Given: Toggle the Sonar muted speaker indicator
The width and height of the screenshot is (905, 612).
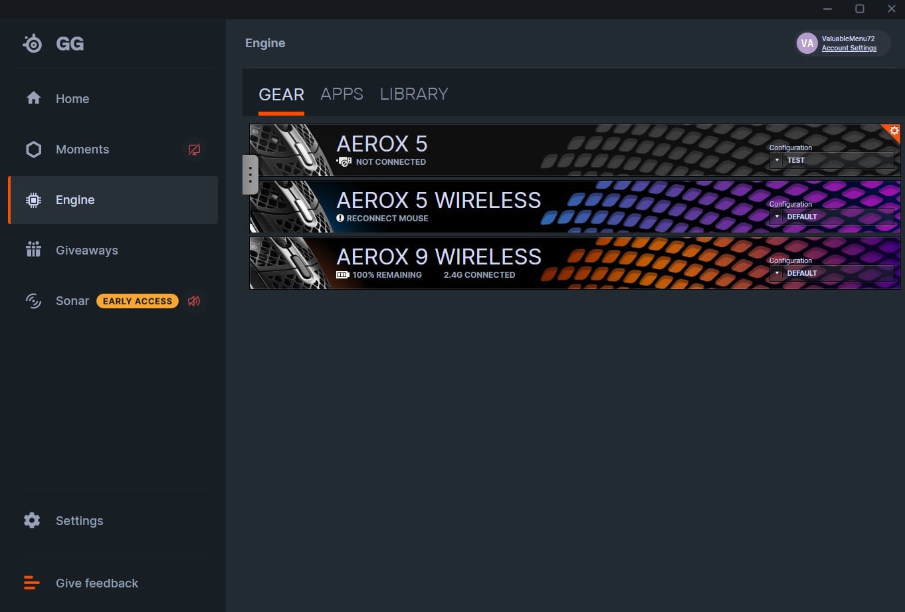Looking at the screenshot, I should (x=194, y=301).
